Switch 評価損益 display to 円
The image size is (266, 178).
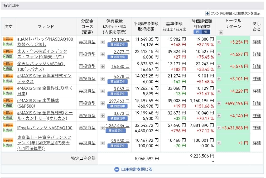click(x=197, y=32)
